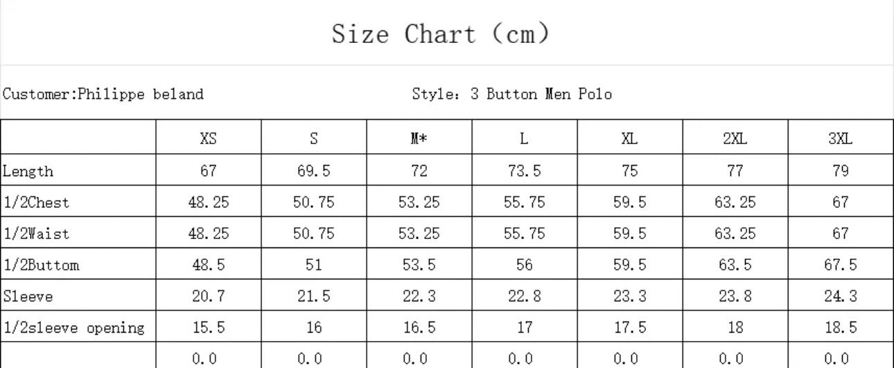Select the M* 1/2Waist cell 53.25
894x368 pixels.
(419, 234)
